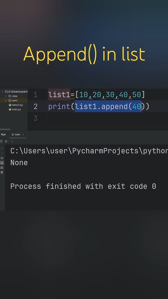This screenshot has height=299, width=168.
Task: Place the cursor on editor line 3
Action: [x=107, y=118]
